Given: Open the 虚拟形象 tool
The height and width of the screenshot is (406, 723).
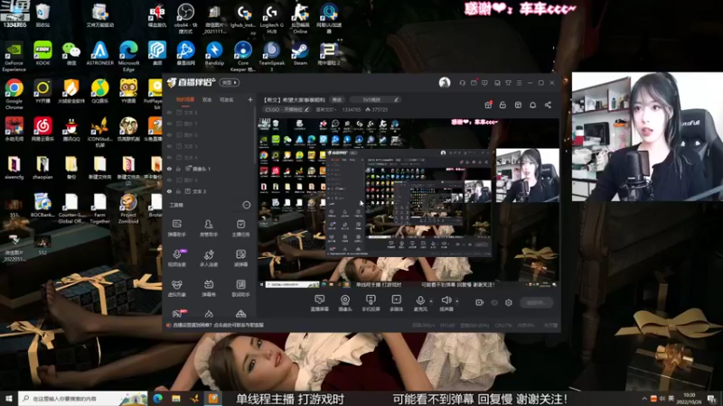Looking at the screenshot, I should 176,288.
